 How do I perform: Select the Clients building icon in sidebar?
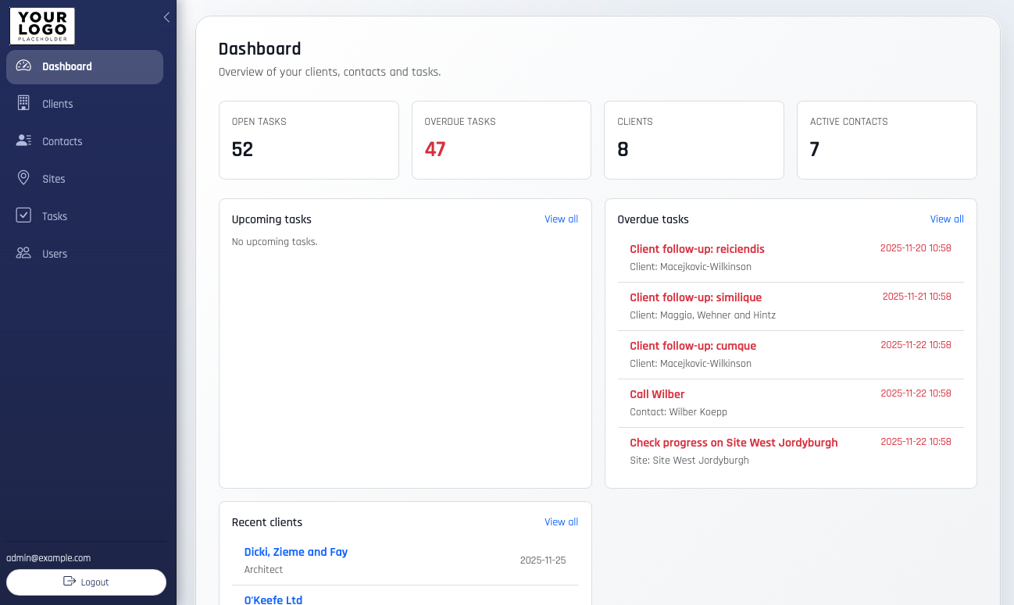(x=24, y=104)
